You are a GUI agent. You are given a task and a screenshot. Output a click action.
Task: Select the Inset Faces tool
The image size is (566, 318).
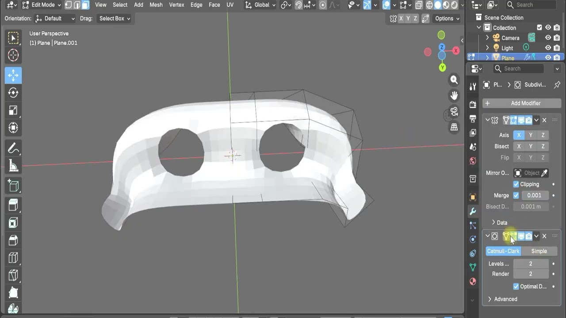point(13,223)
